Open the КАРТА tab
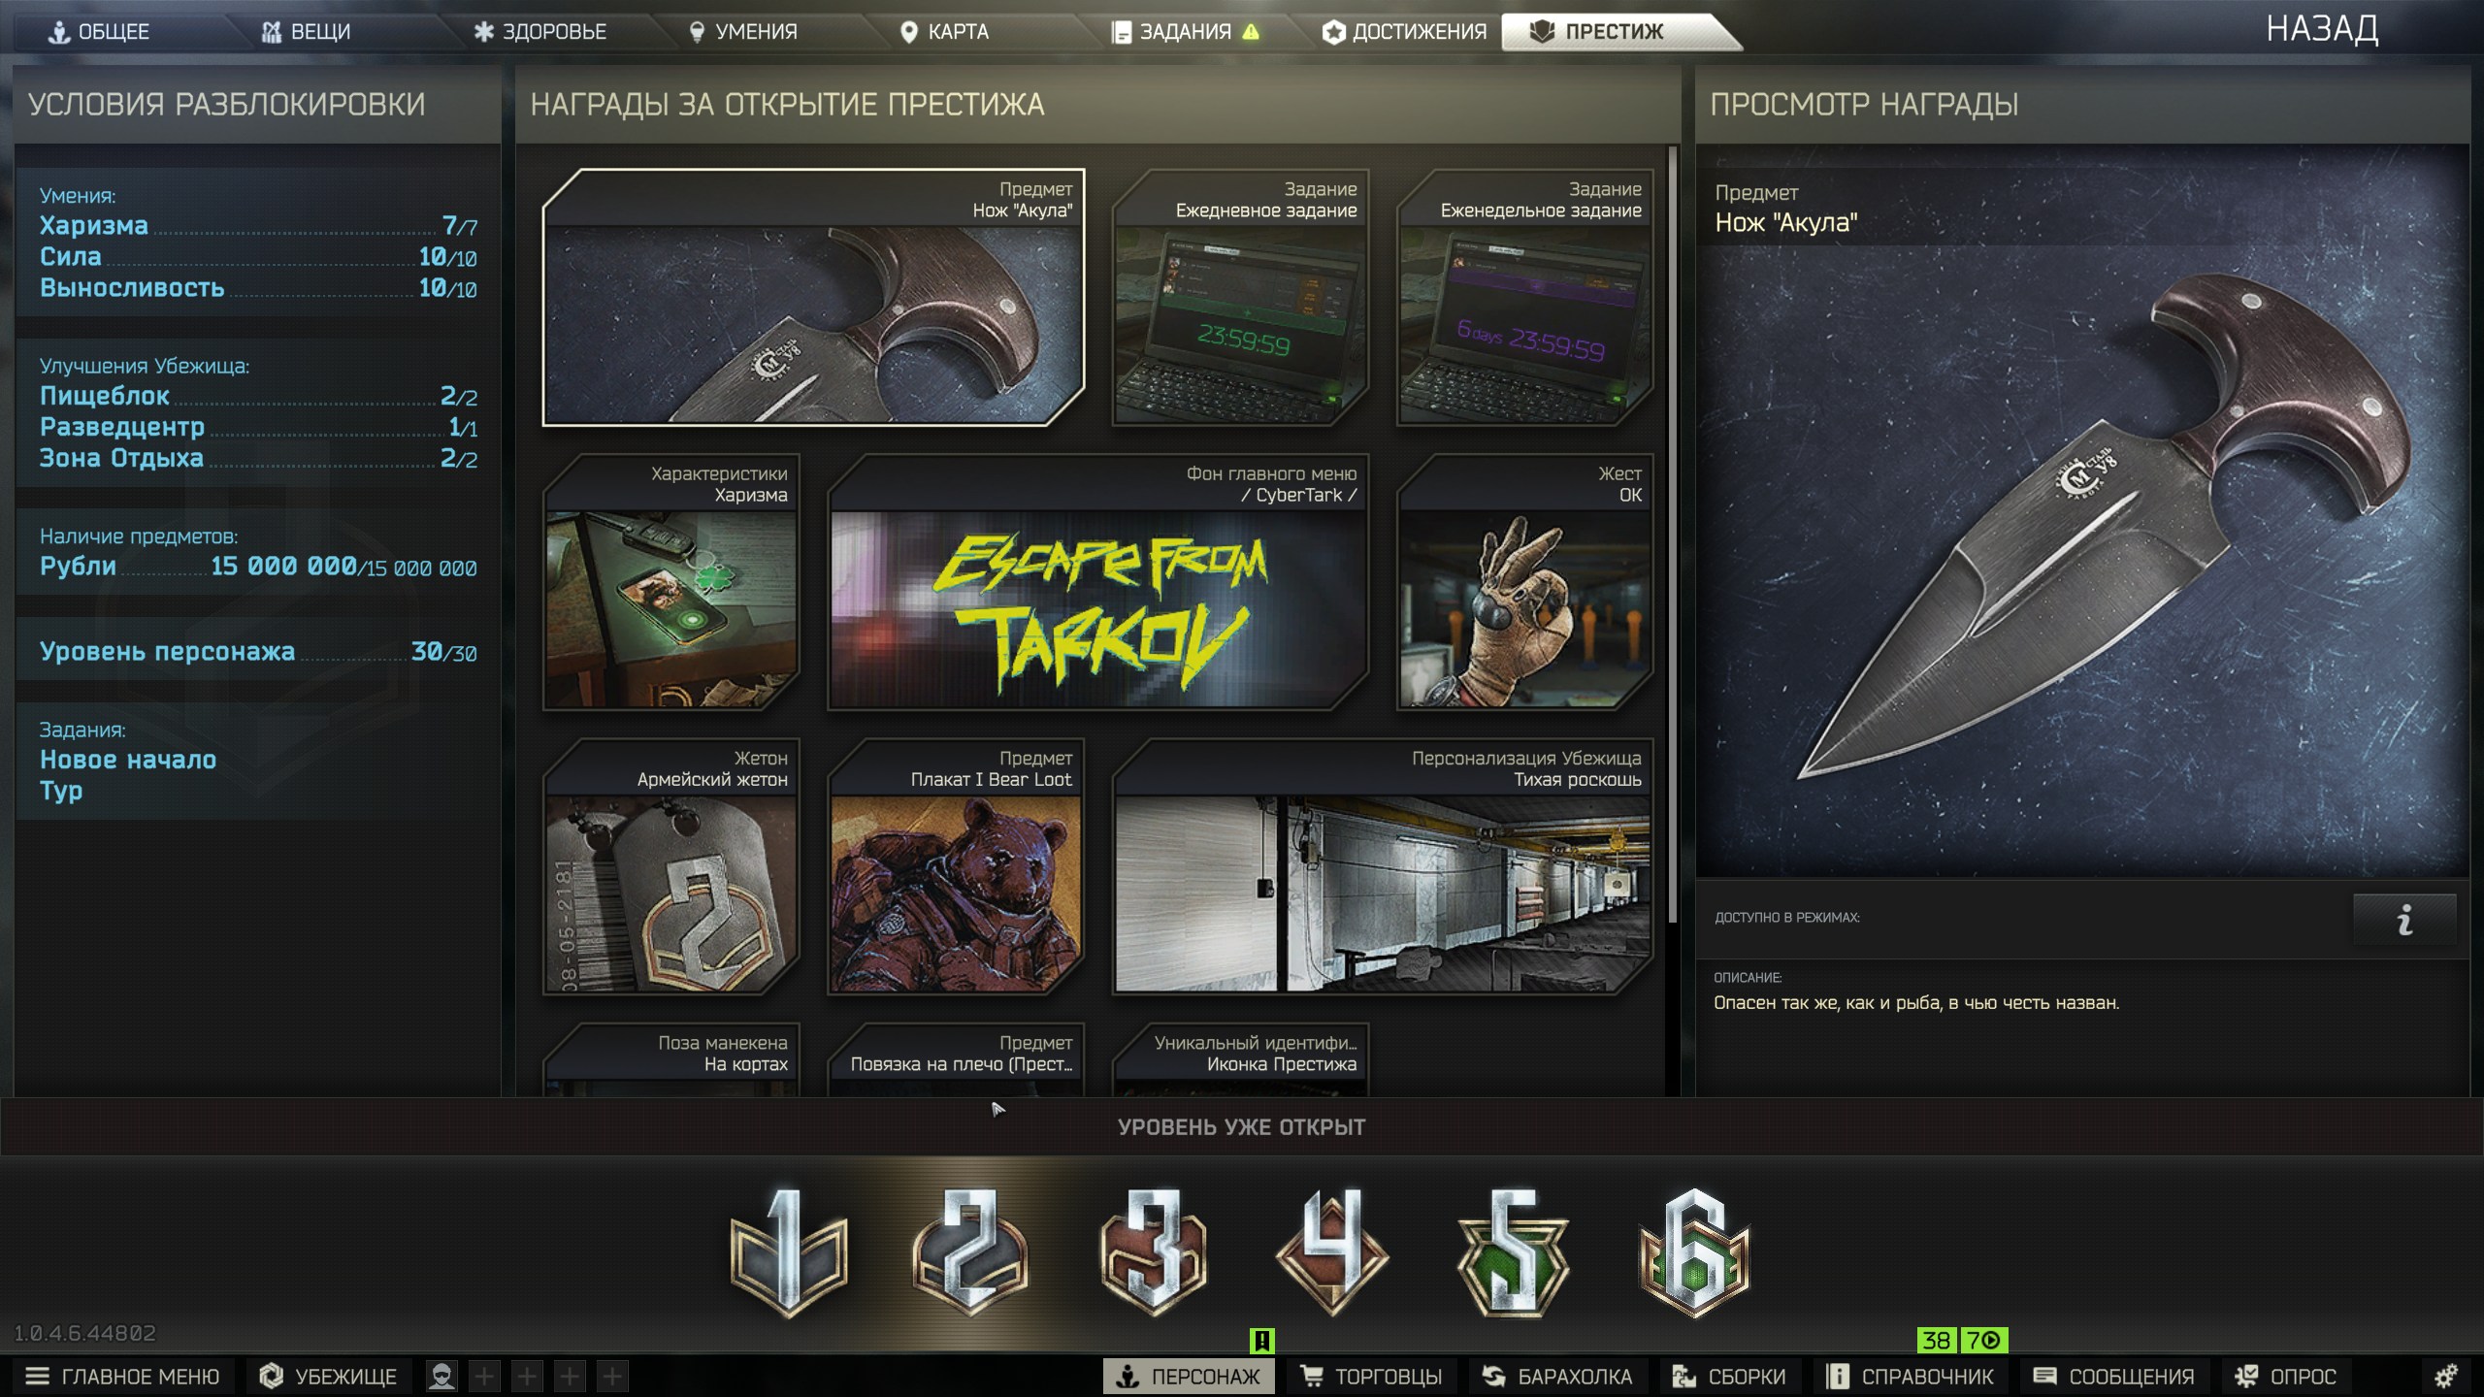The height and width of the screenshot is (1397, 2484). click(944, 31)
